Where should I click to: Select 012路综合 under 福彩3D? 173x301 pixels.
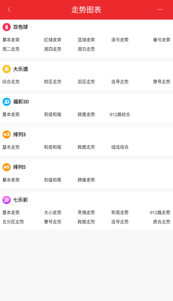tap(120, 115)
